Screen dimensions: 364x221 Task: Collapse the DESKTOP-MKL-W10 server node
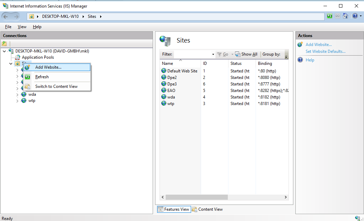[4, 51]
